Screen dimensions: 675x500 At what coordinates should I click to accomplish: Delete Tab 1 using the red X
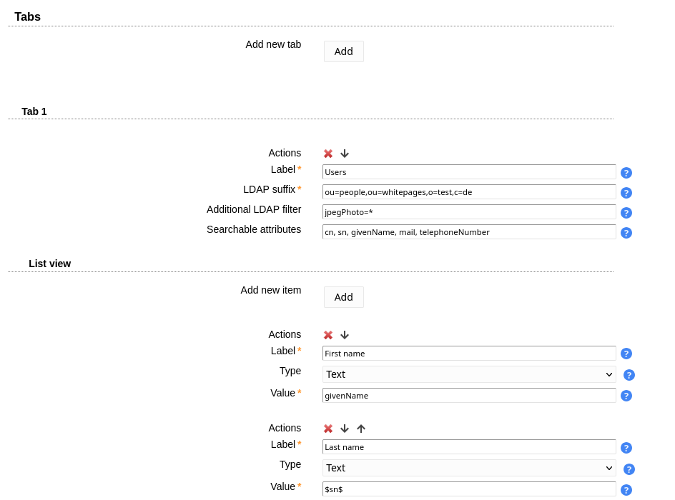pos(328,154)
